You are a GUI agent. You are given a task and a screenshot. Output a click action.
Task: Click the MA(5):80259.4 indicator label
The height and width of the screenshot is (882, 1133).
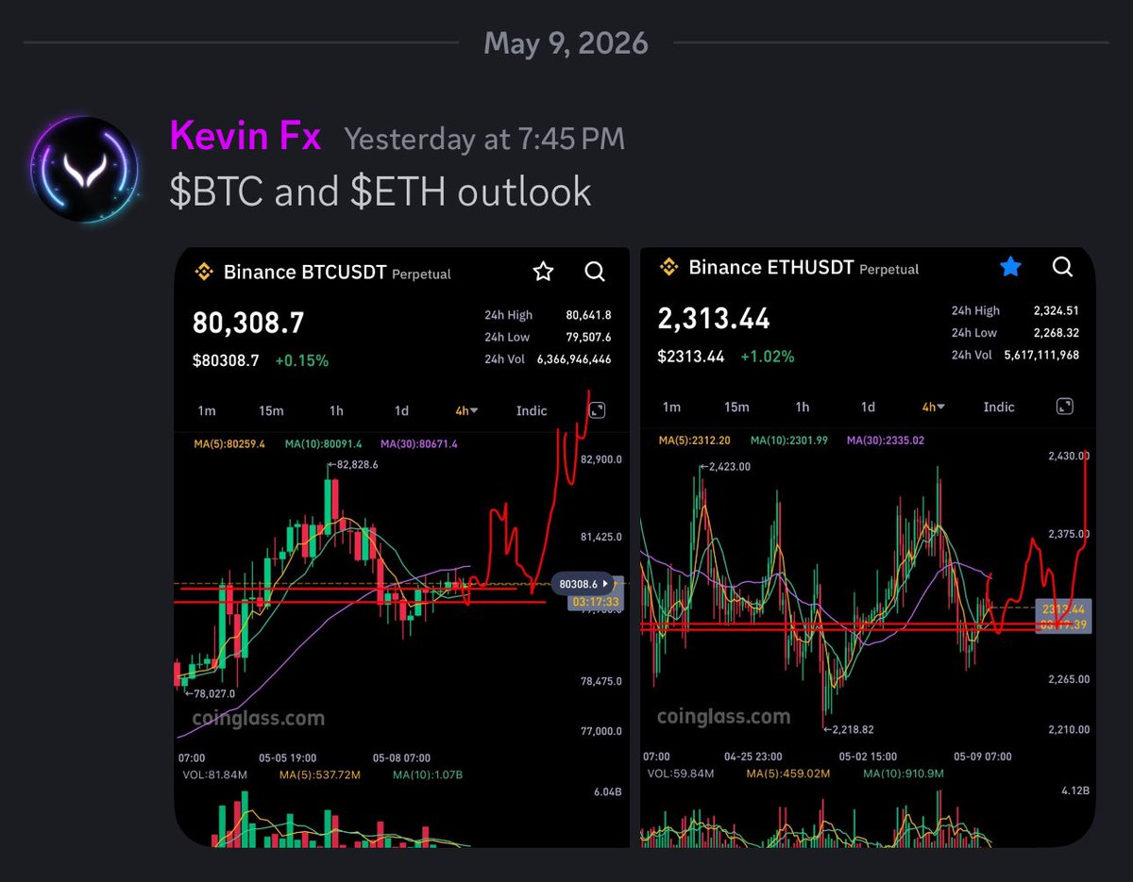pyautogui.click(x=229, y=443)
